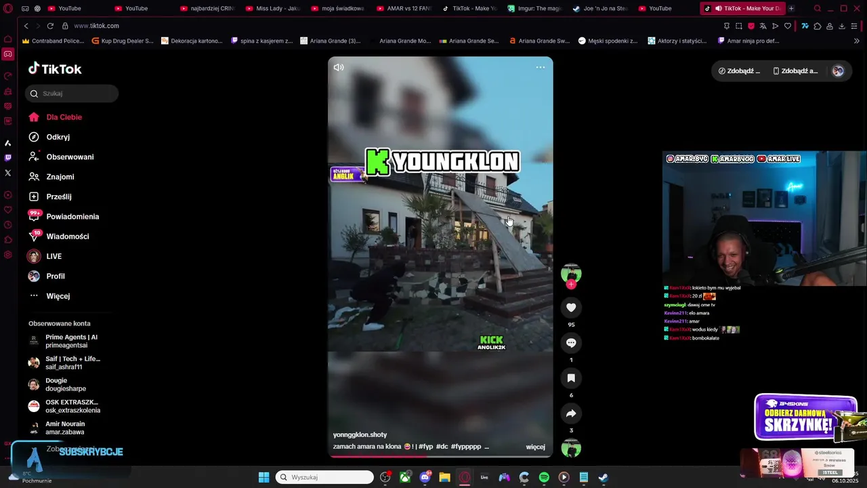This screenshot has height=488, width=867.
Task: Open File Explorer from the taskbar
Action: (444, 477)
